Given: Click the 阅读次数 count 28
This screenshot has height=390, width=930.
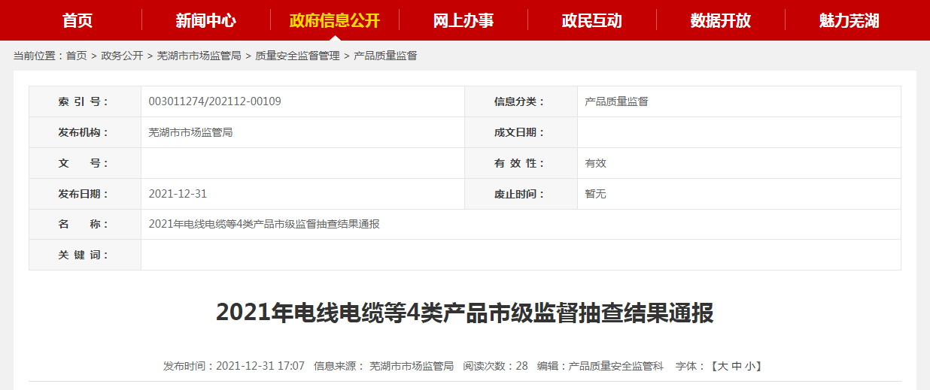Looking at the screenshot, I should click(522, 366).
